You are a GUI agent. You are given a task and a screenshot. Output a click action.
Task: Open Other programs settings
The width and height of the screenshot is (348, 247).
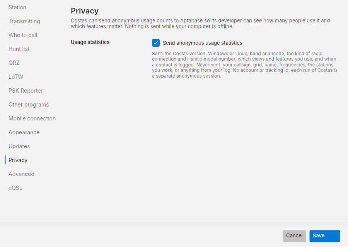(28, 105)
